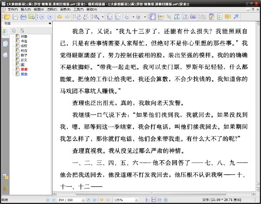Screen dimensions: 261x204
Task: Jump to bookmark 版权
Action: pyautogui.click(x=24, y=46)
